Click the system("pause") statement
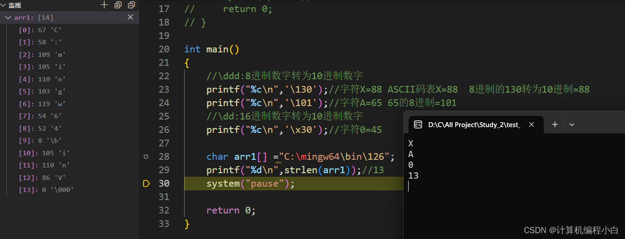The image size is (625, 239). (251, 184)
